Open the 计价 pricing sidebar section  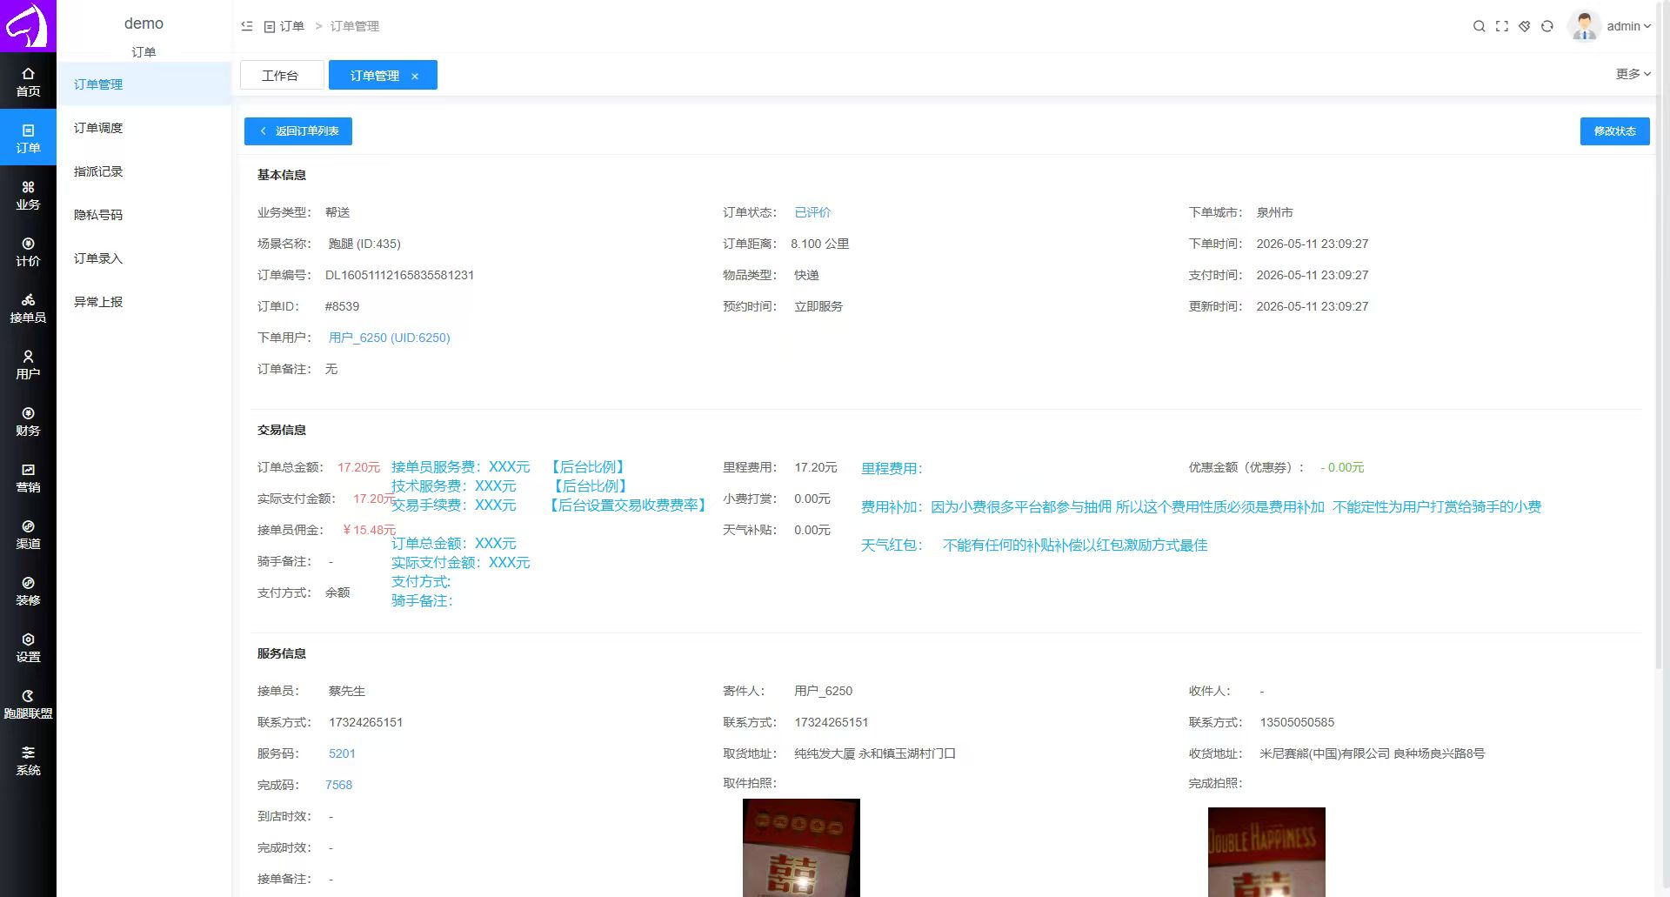click(x=28, y=251)
